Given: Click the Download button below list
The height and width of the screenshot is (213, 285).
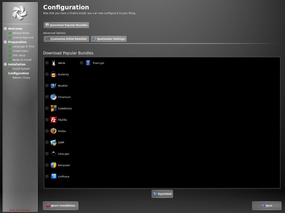Looking at the screenshot, I should (x=162, y=194).
